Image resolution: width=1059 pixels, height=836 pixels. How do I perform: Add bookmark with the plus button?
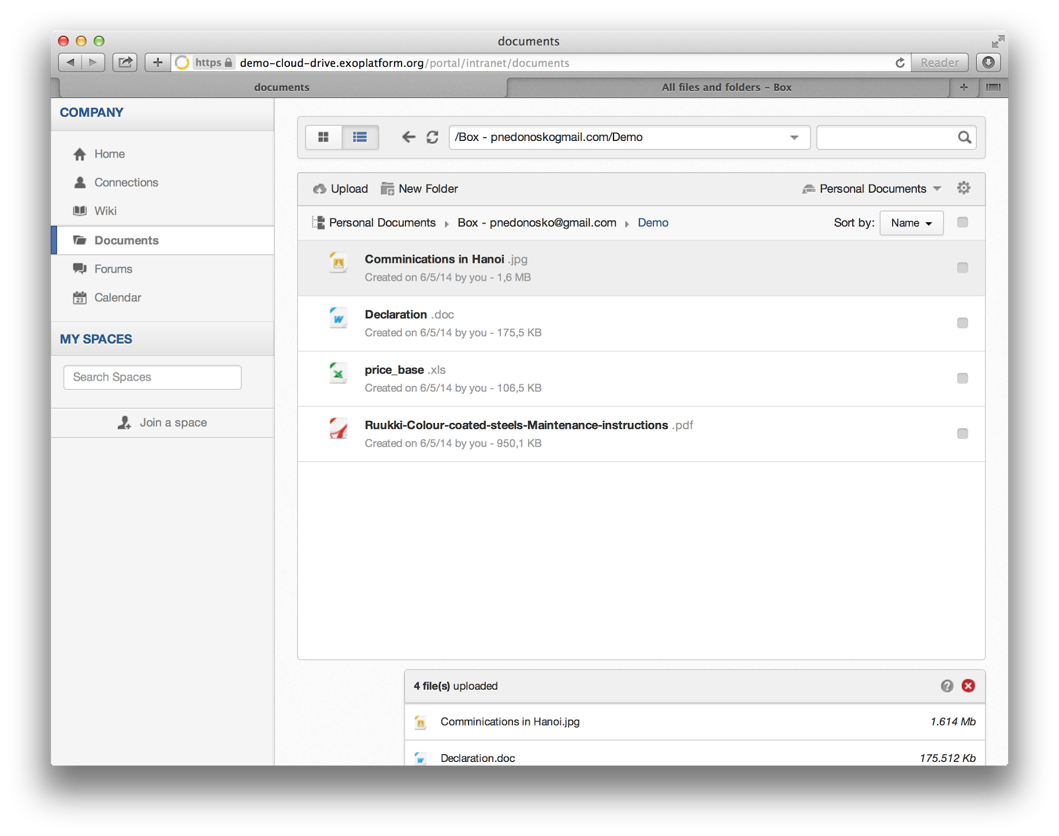[x=158, y=62]
